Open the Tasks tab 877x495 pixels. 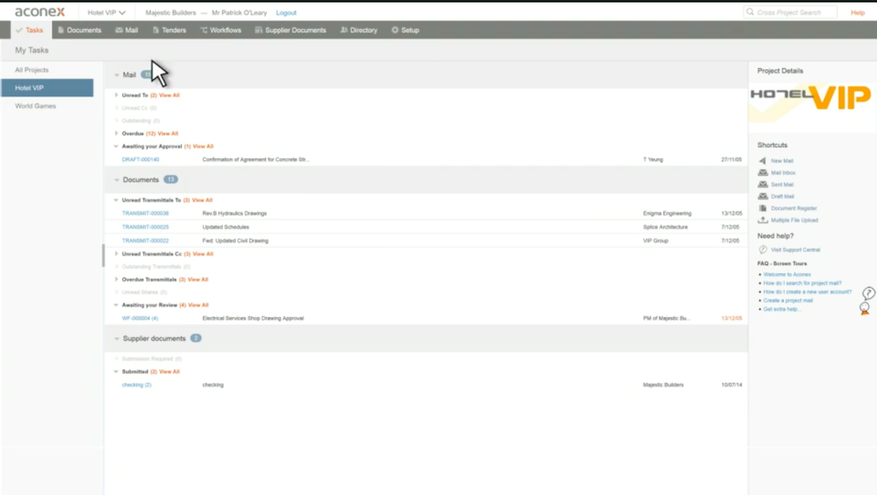point(30,30)
